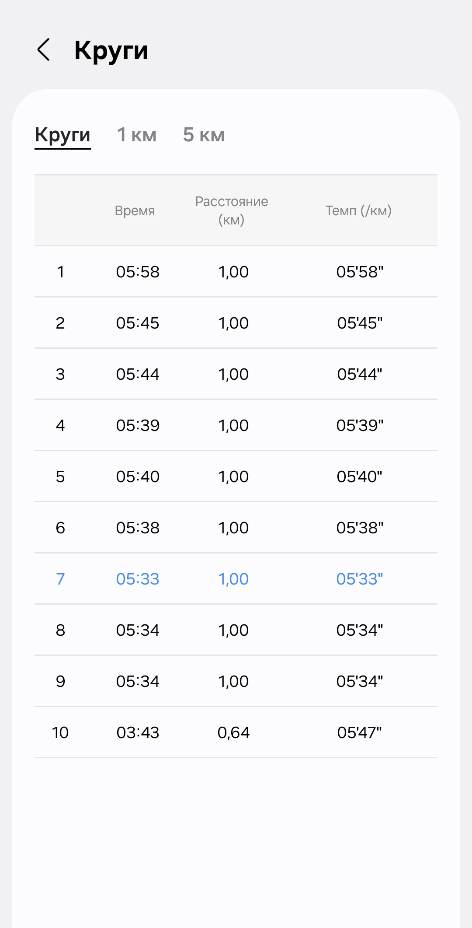Tap the Темп (/км) column header

pyautogui.click(x=358, y=210)
